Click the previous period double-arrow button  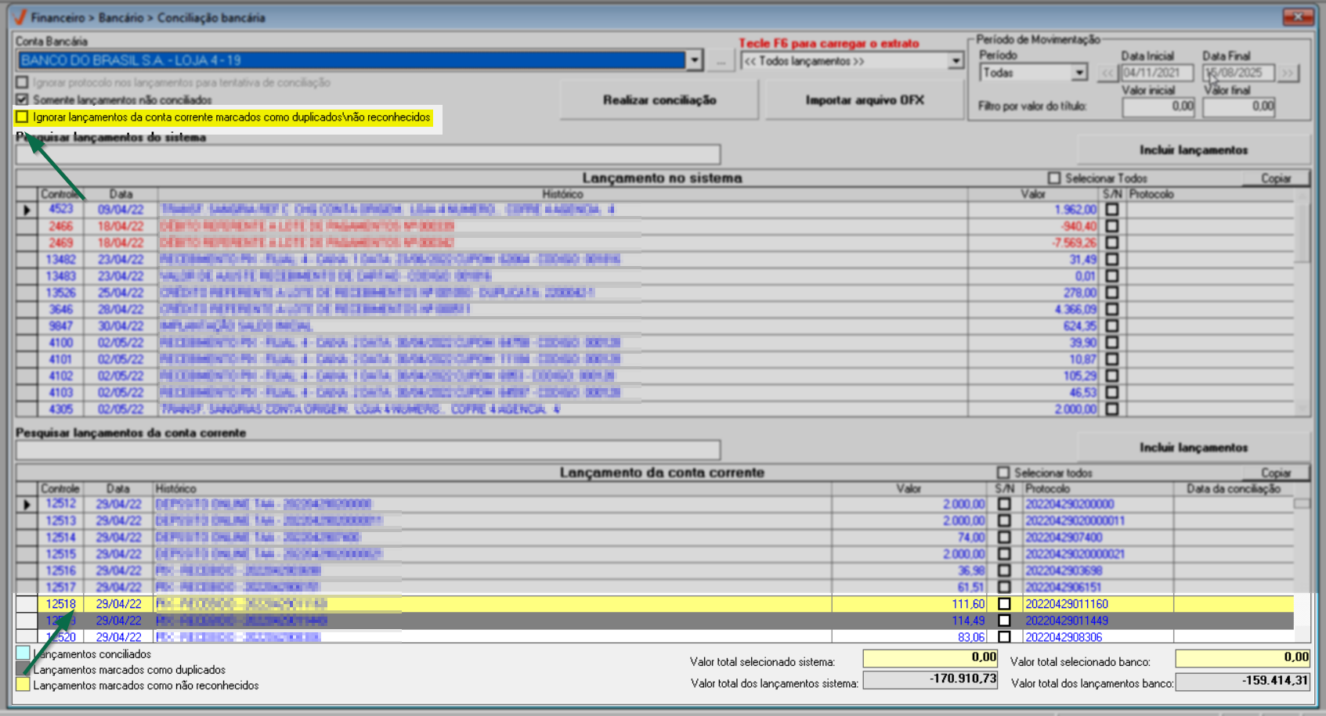[1107, 73]
